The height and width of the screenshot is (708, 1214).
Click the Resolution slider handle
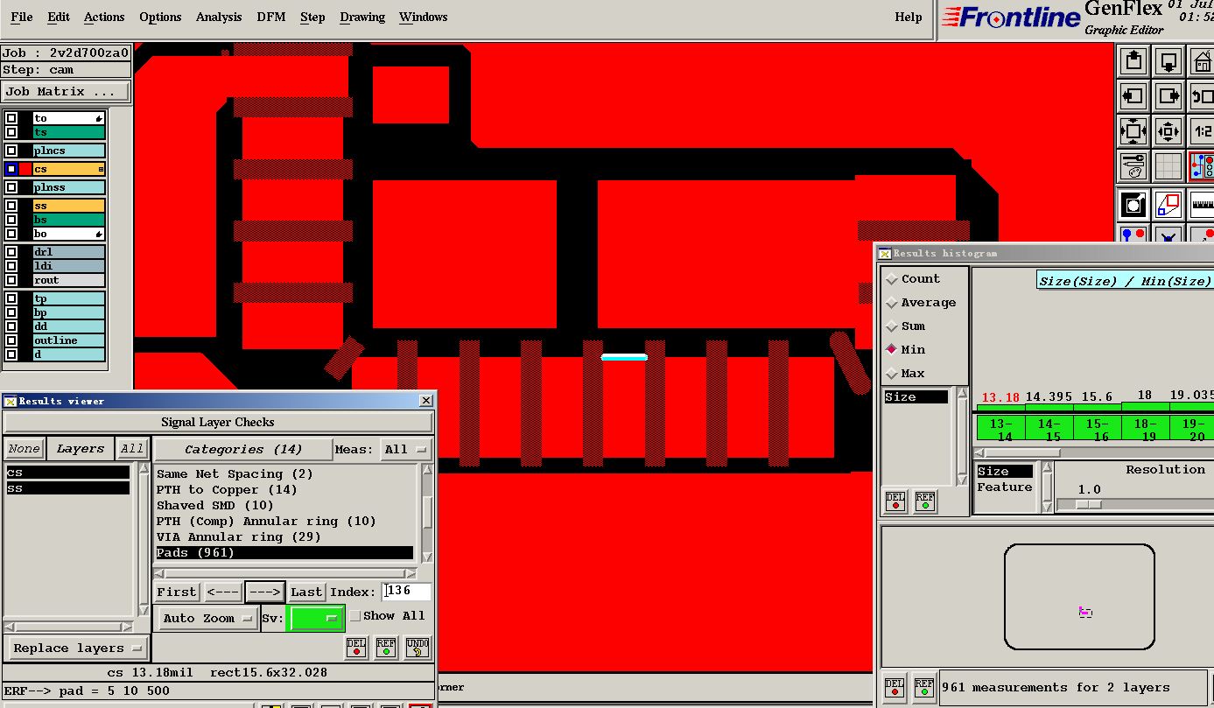tap(1088, 504)
